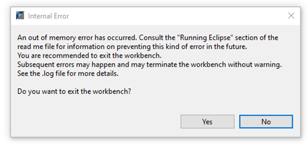This screenshot has height=144, width=308.
Task: Click the "Do you want to exit" question
Action: pyautogui.click(x=74, y=91)
